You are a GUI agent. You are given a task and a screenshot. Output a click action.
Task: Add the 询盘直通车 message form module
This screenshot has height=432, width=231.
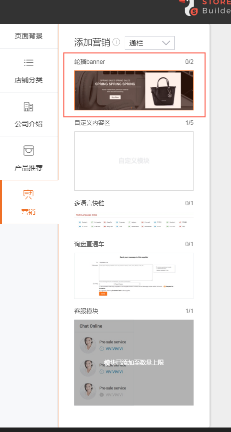[134, 276]
